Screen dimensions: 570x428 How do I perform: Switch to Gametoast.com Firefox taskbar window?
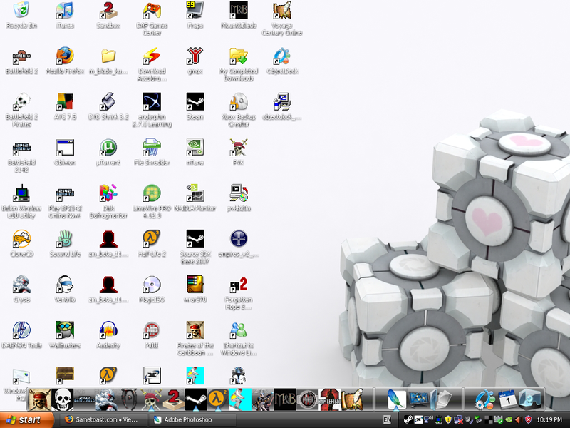click(x=102, y=419)
